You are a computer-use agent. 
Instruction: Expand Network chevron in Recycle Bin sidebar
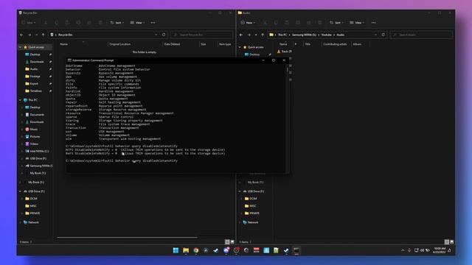(21, 222)
